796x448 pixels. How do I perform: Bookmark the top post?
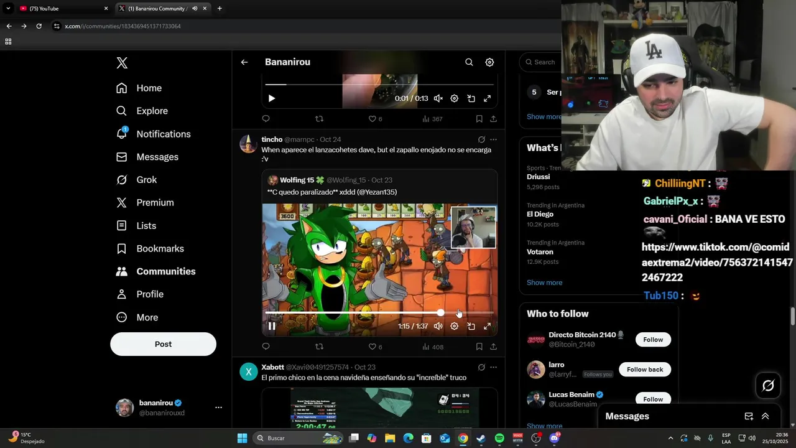coord(479,119)
